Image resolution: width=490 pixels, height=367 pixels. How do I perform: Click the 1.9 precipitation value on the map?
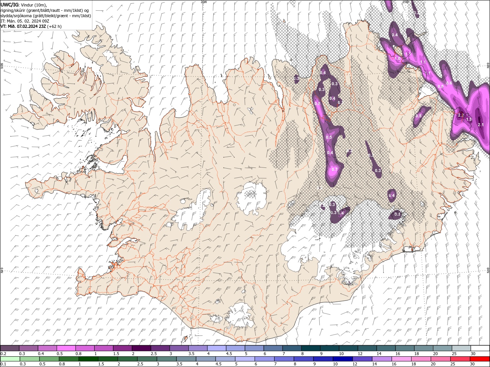pyautogui.click(x=469, y=120)
